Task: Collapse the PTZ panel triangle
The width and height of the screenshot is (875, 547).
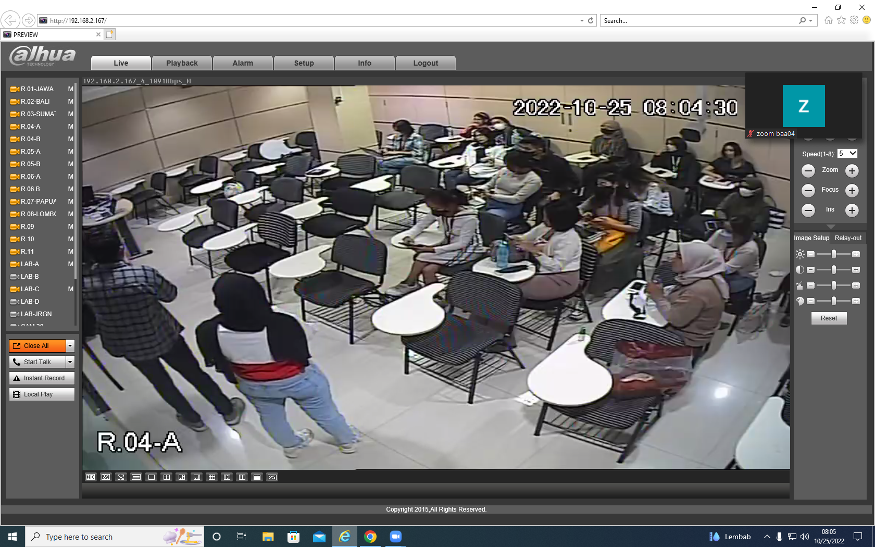Action: coord(831,227)
